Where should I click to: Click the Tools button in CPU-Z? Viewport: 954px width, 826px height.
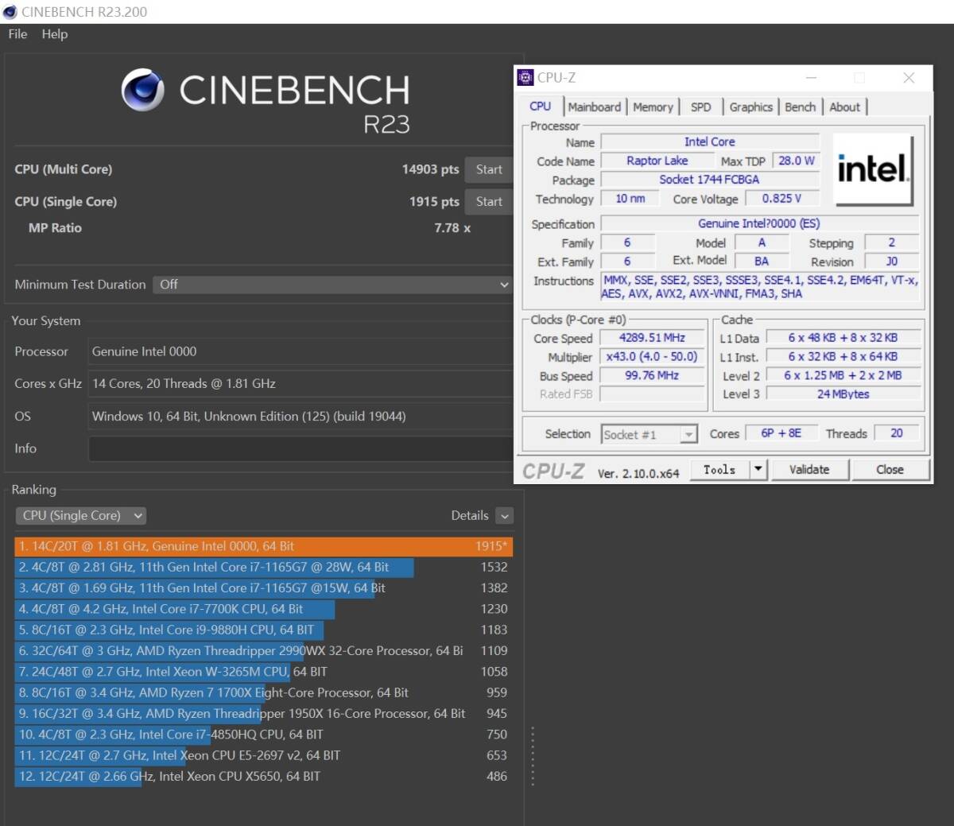(719, 470)
